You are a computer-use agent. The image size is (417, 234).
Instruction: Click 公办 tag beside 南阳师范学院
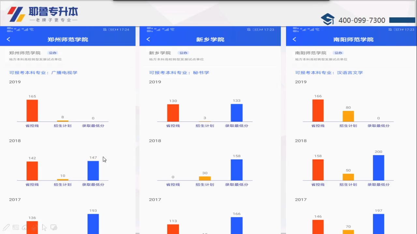pos(338,53)
